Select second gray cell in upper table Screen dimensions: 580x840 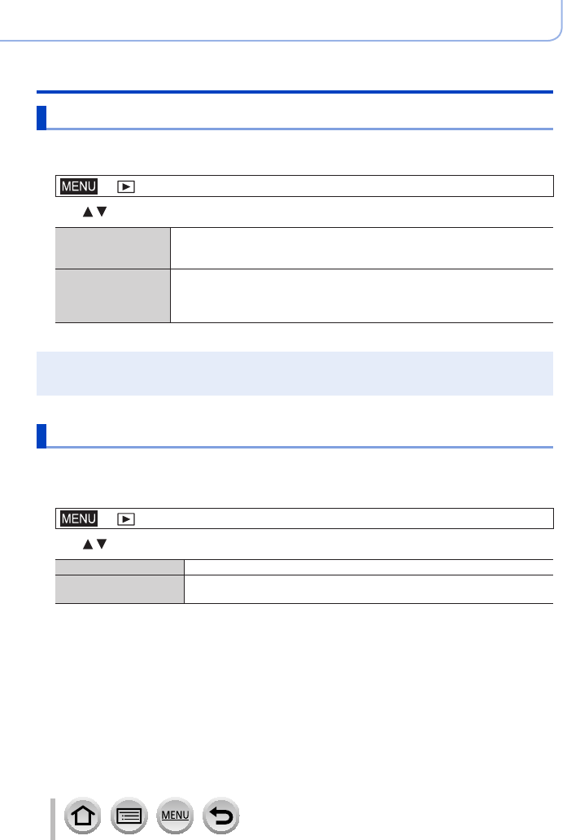coord(112,295)
